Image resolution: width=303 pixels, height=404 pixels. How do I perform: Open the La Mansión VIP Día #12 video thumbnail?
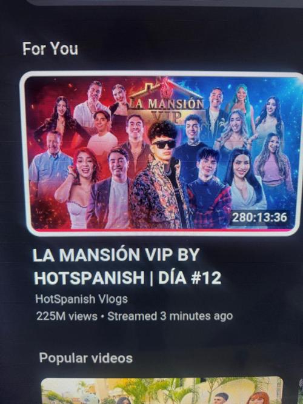pyautogui.click(x=162, y=153)
